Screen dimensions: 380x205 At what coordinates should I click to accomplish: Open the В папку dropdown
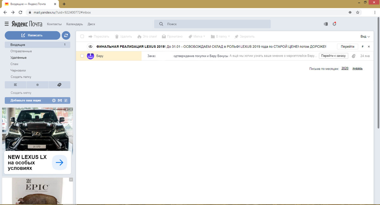point(220,36)
